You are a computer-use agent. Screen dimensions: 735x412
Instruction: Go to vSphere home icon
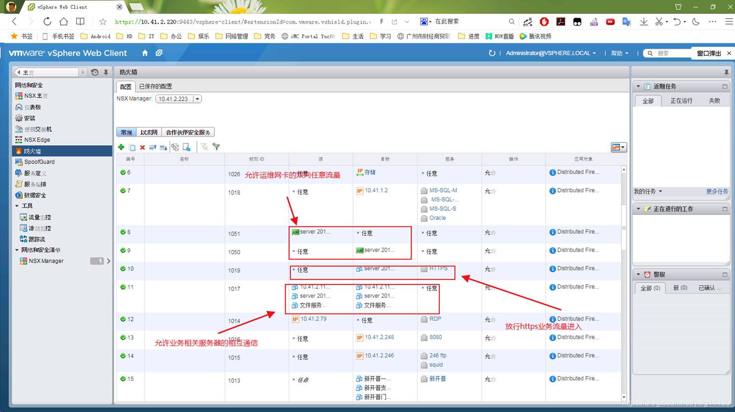point(145,53)
